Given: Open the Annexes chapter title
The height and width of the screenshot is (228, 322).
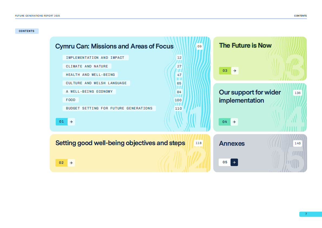Looking at the screenshot, I should point(232,144).
